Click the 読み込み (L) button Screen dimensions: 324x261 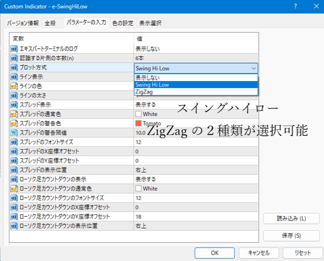coord(291,218)
